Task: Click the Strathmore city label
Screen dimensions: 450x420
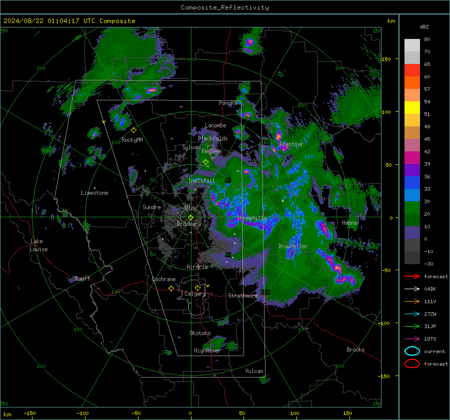Action: [243, 296]
